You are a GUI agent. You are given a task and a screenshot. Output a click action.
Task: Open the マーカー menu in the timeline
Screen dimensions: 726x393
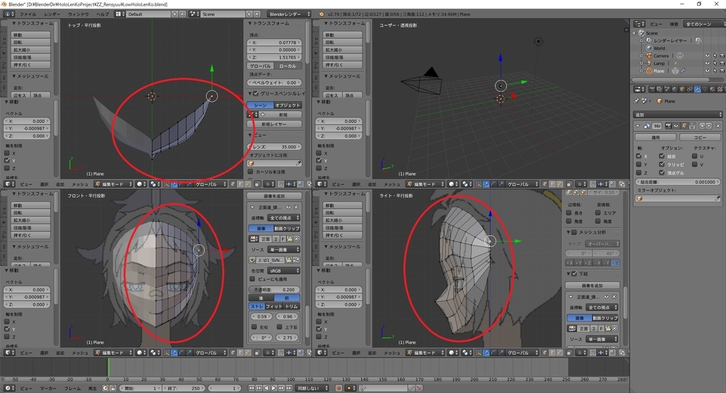[x=48, y=388]
